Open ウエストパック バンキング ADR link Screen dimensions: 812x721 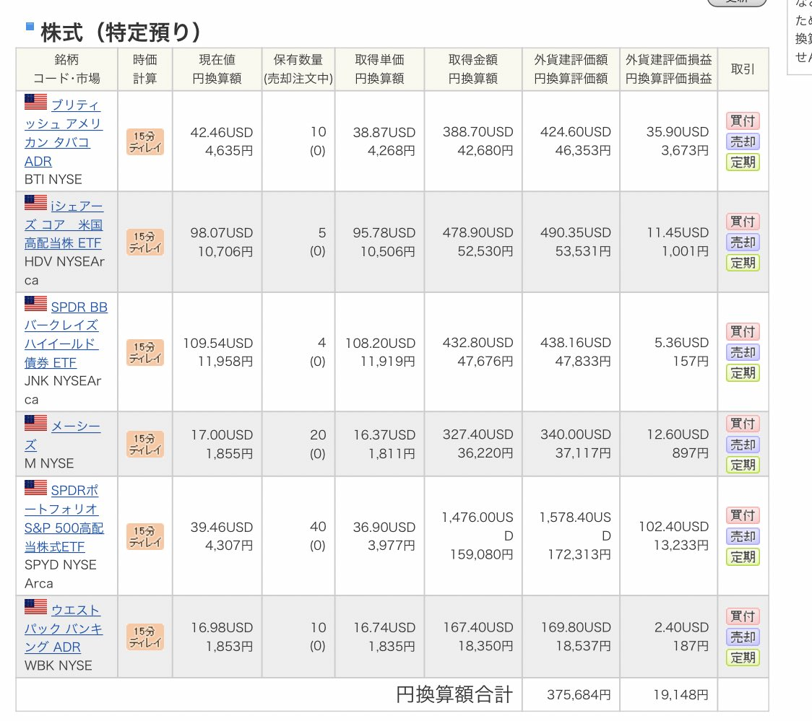tap(63, 629)
